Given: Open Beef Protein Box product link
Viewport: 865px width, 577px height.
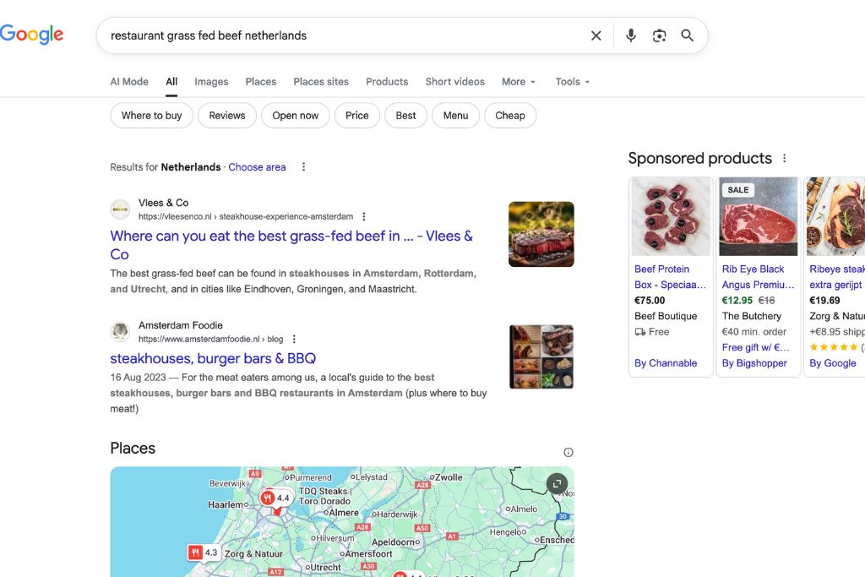Looking at the screenshot, I should [670, 277].
